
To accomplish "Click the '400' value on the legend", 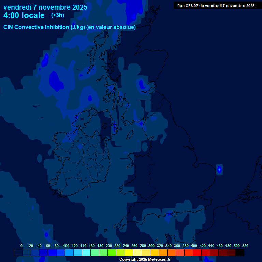I will point(194,246).
